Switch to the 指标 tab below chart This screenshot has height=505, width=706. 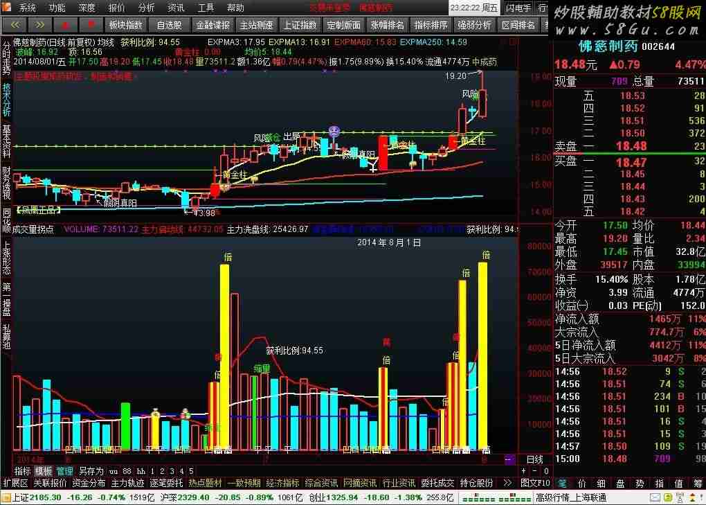tap(23, 471)
